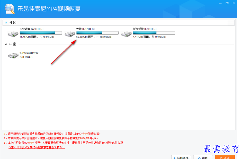Click the E: drive usage bar
Viewport: 242px width, 159px height.
154,33
